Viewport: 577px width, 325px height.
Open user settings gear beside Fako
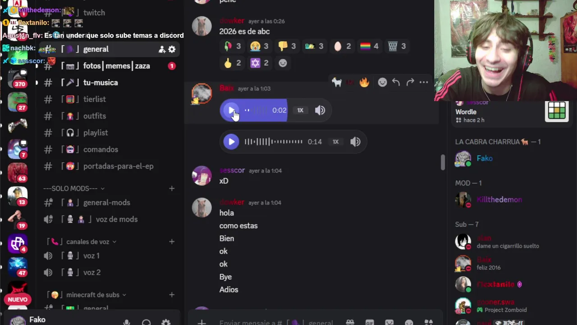coord(166,321)
